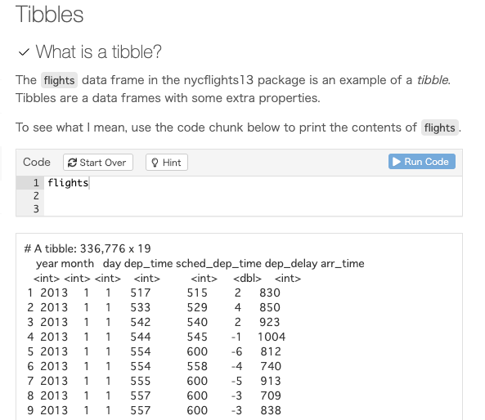This screenshot has height=420, width=485.
Task: Open the Hint button
Action: [167, 163]
